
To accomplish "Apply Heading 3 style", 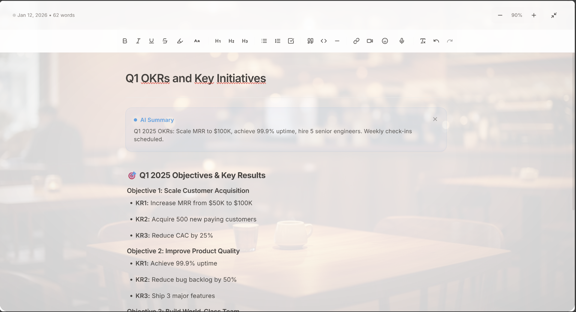I will pyautogui.click(x=245, y=41).
